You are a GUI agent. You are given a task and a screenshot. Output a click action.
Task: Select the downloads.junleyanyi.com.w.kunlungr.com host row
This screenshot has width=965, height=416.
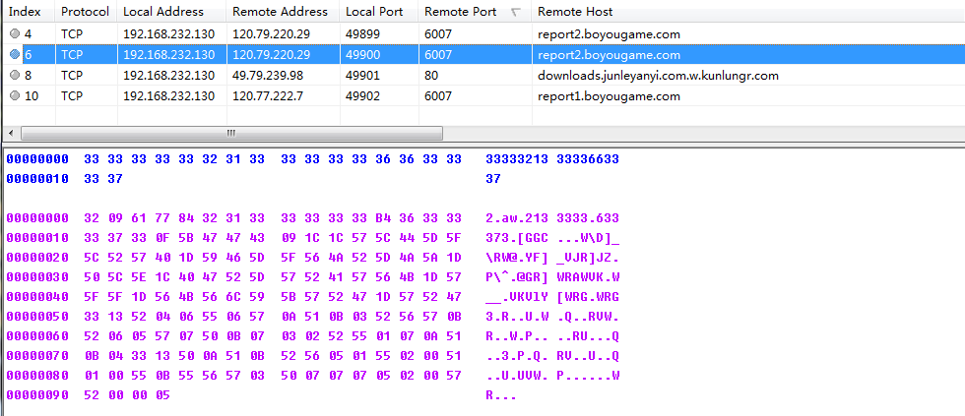pos(658,76)
